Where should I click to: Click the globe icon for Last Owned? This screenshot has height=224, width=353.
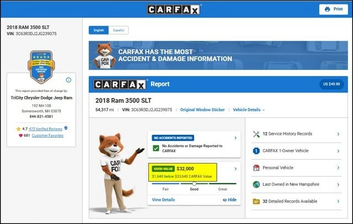(256, 184)
